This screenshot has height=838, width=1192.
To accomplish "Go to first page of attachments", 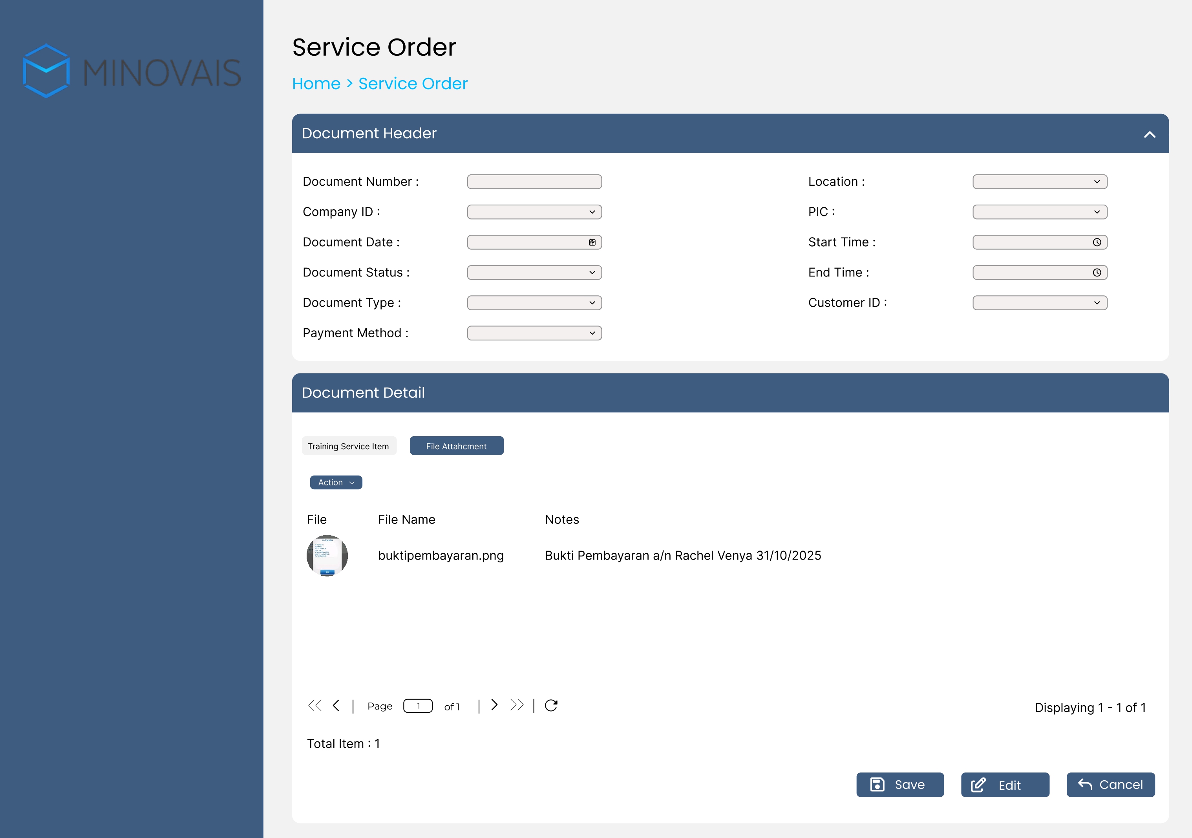I will (314, 705).
